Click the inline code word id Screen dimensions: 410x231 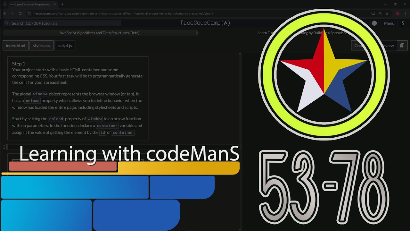pyautogui.click(x=102, y=133)
